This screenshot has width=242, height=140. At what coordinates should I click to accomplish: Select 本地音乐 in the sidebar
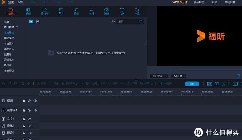(9, 49)
